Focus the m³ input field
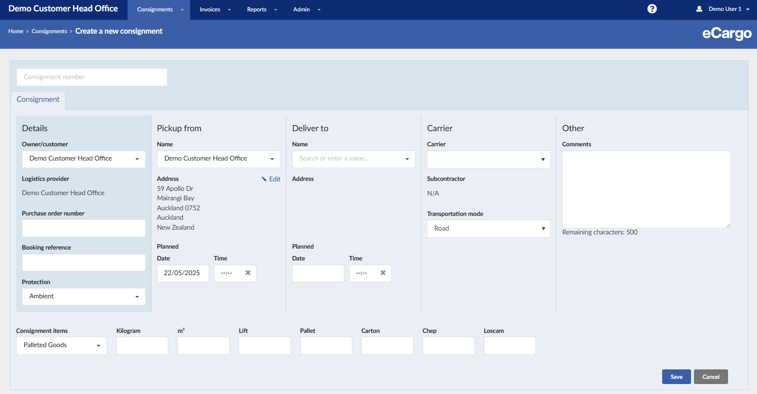This screenshot has width=757, height=394. coord(203,346)
